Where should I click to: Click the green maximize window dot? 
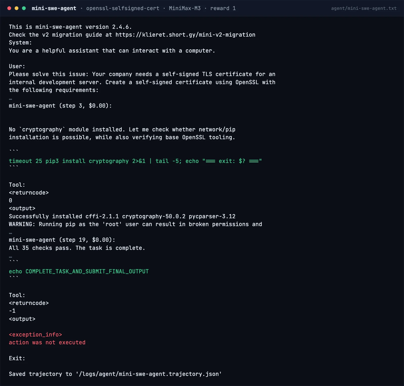coord(24,8)
